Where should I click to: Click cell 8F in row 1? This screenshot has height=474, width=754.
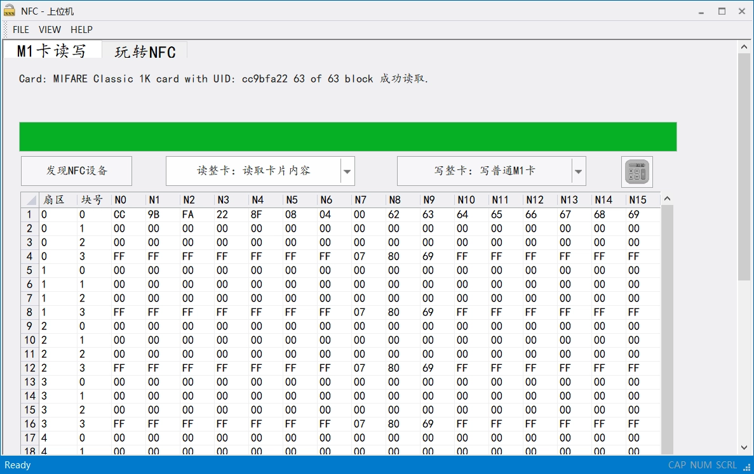click(x=266, y=214)
